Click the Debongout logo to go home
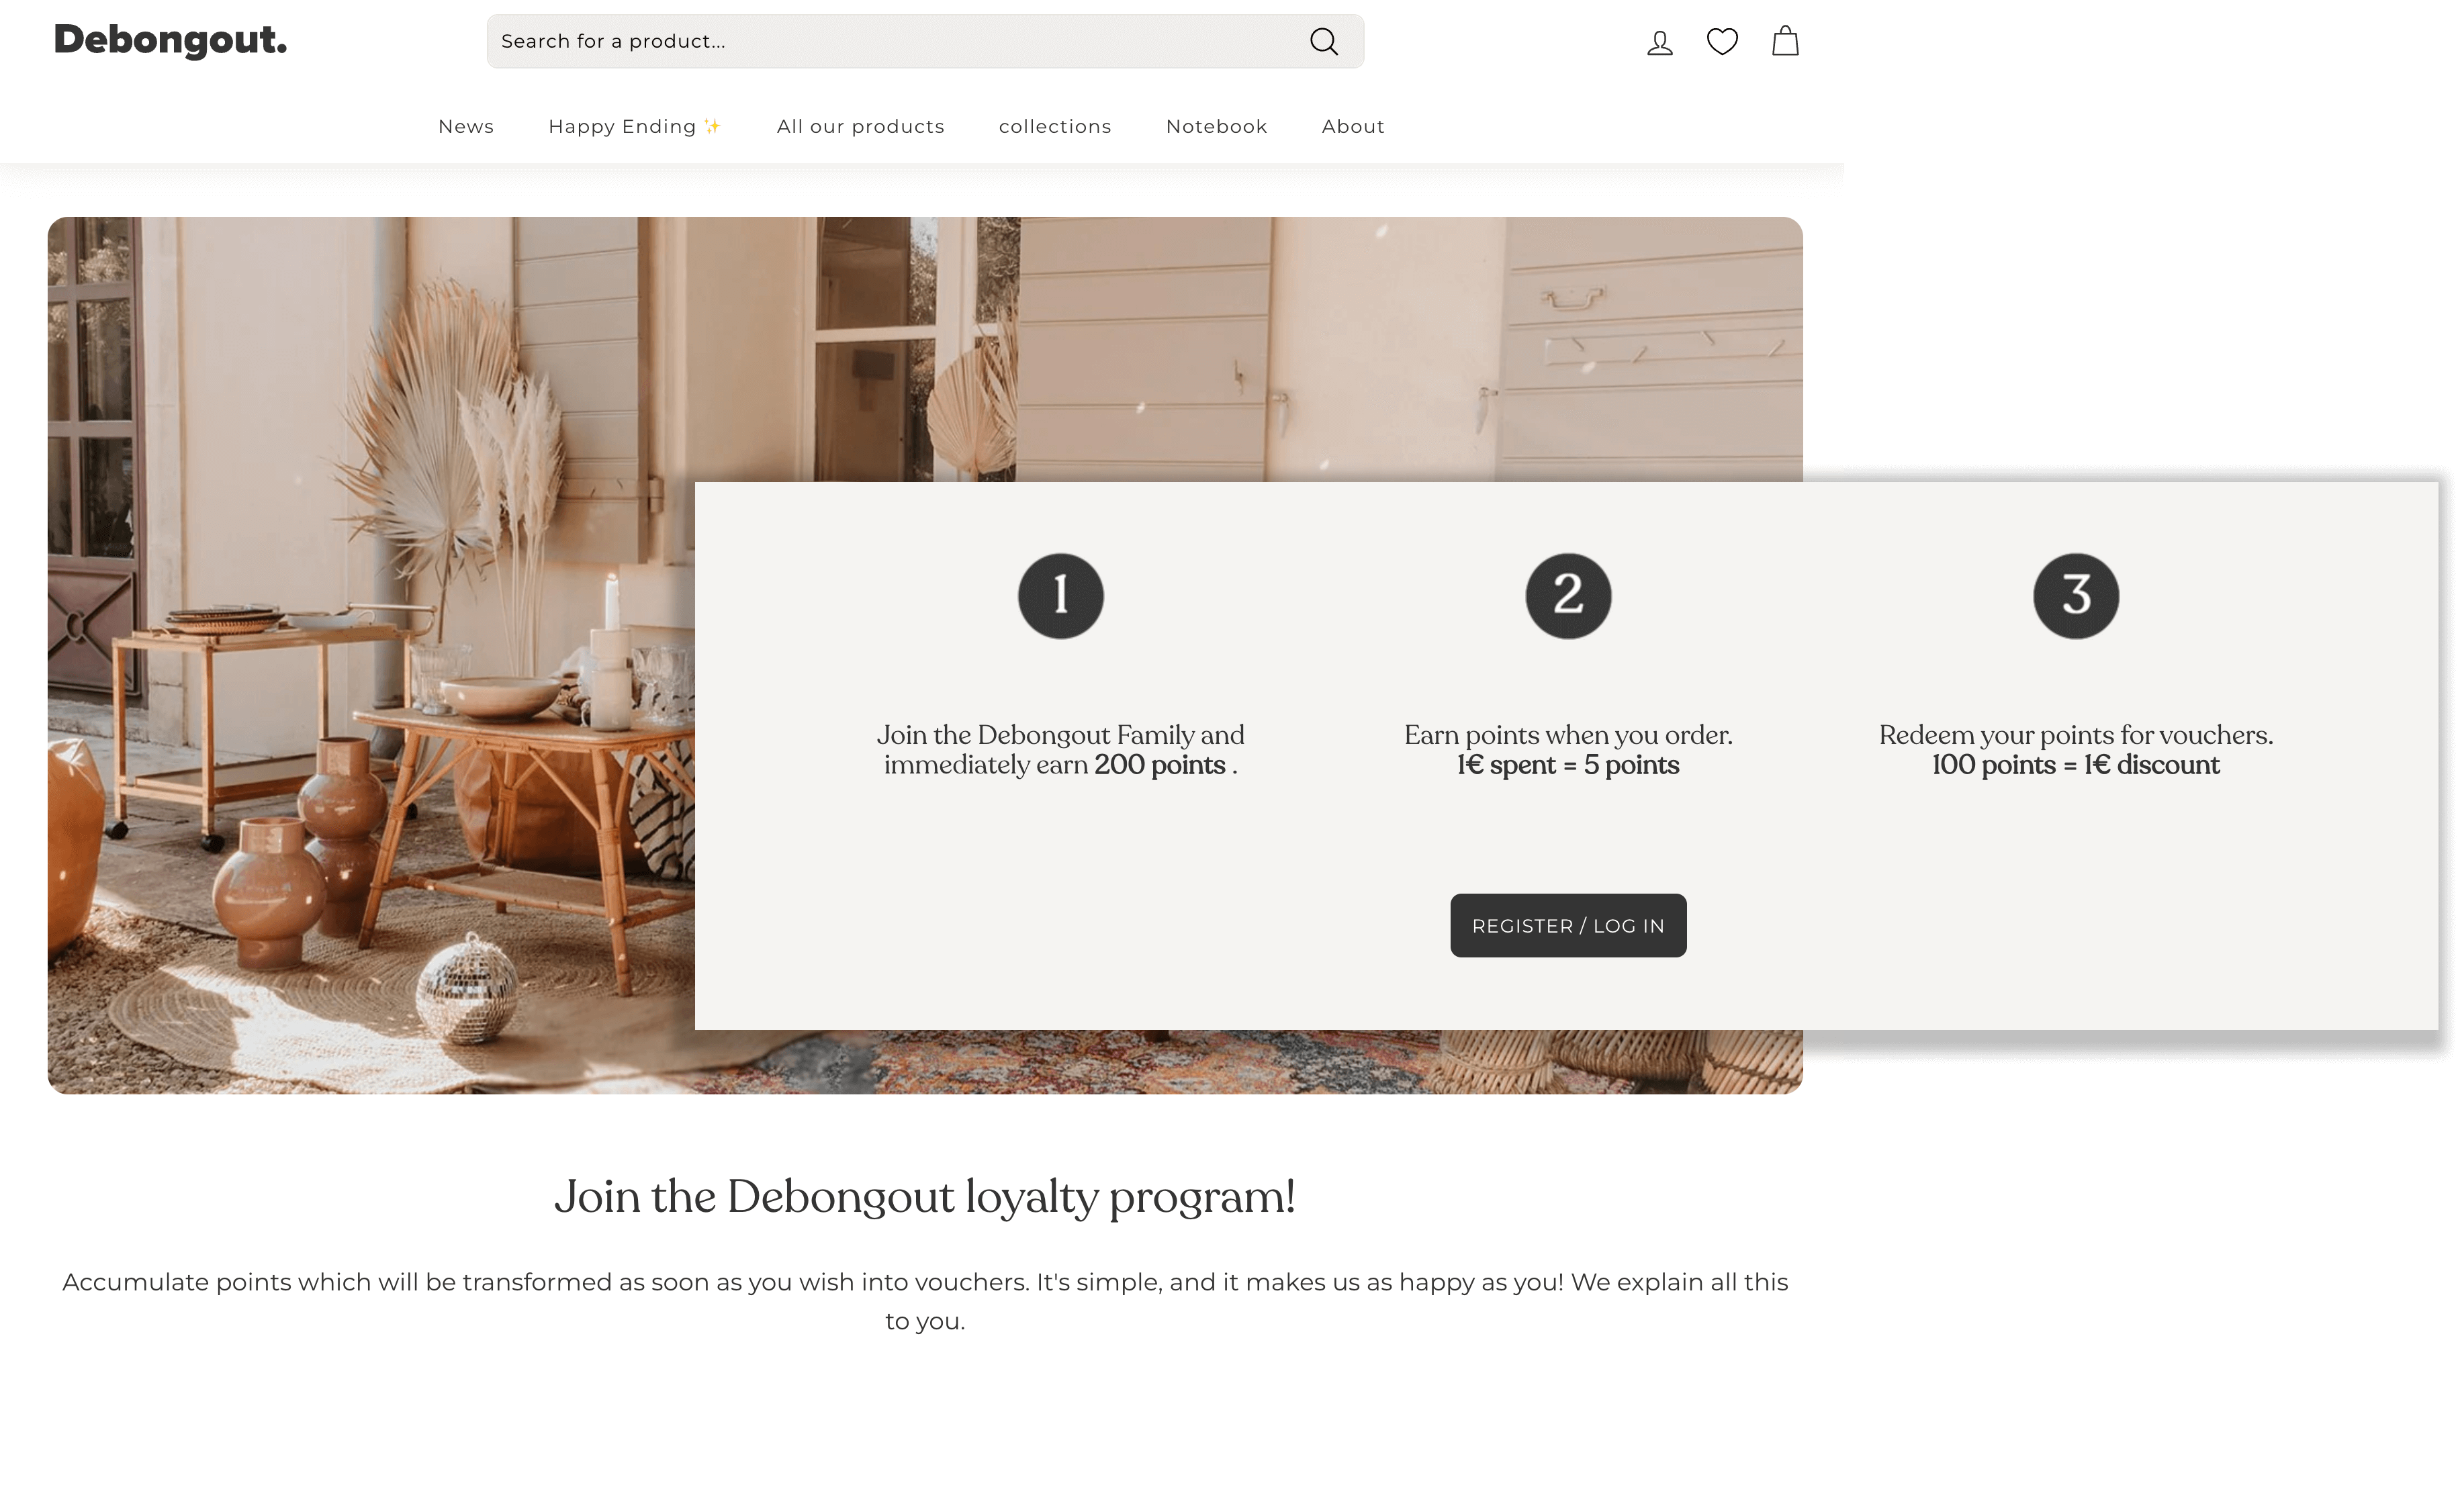This screenshot has width=2460, height=1512. 172,40
